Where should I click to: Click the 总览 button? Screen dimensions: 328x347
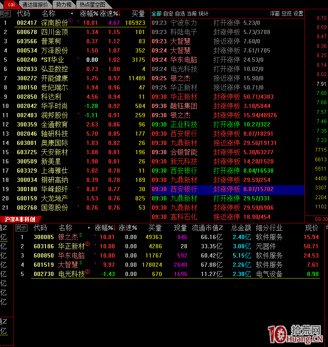pyautogui.click(x=286, y=14)
